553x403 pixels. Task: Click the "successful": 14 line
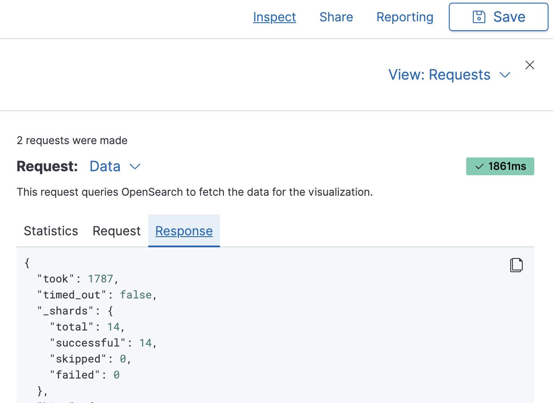(104, 343)
